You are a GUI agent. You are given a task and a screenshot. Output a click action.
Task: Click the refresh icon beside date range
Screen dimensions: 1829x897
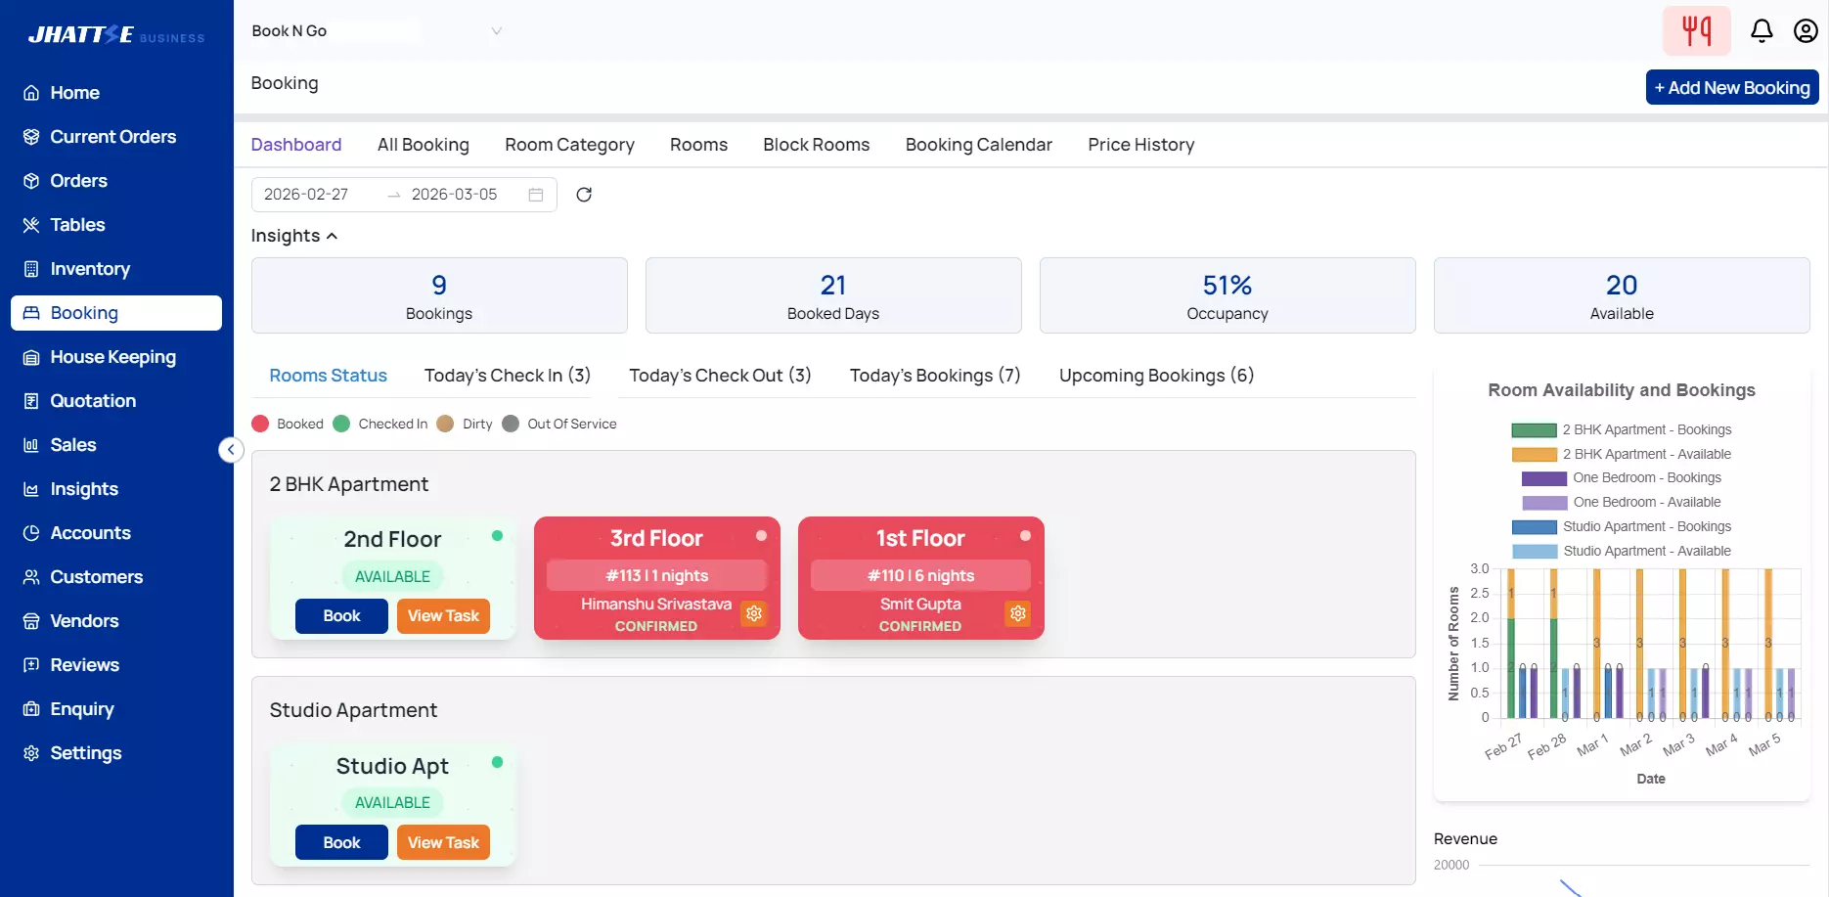tap(584, 195)
